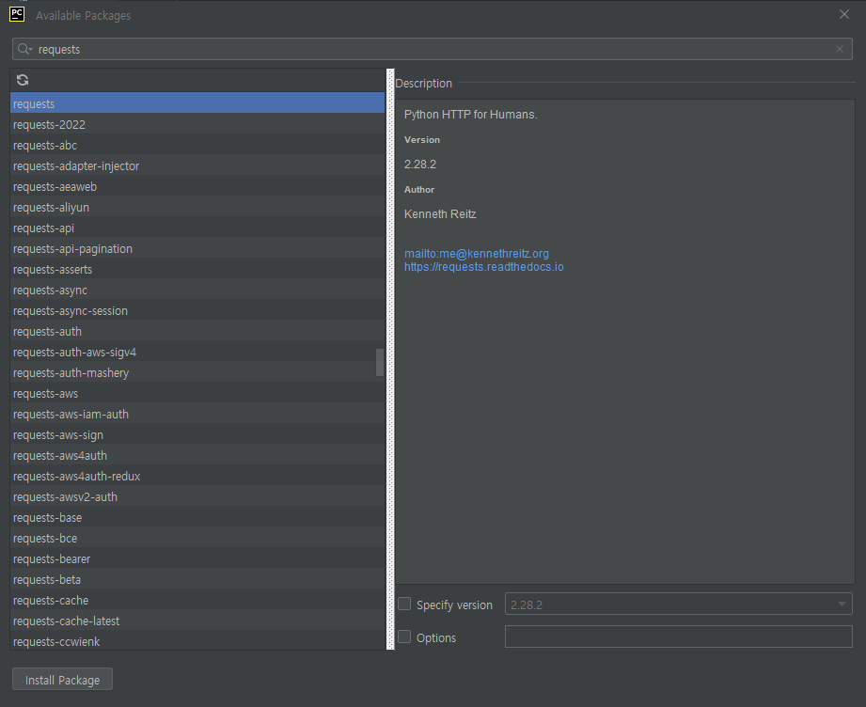Select the requests-auth package
Image resolution: width=866 pixels, height=707 pixels.
[197, 331]
